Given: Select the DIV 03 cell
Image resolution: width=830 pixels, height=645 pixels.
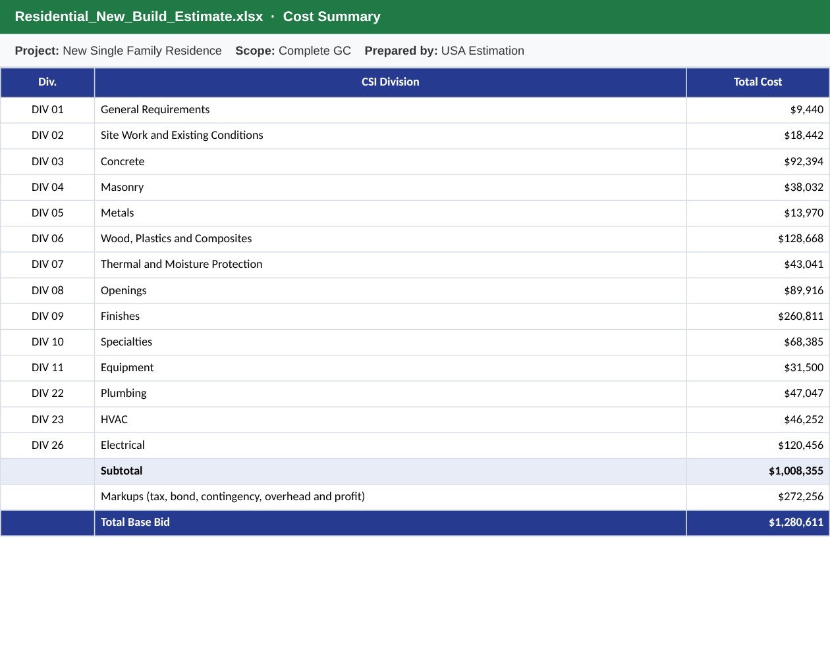Looking at the screenshot, I should (x=47, y=161).
